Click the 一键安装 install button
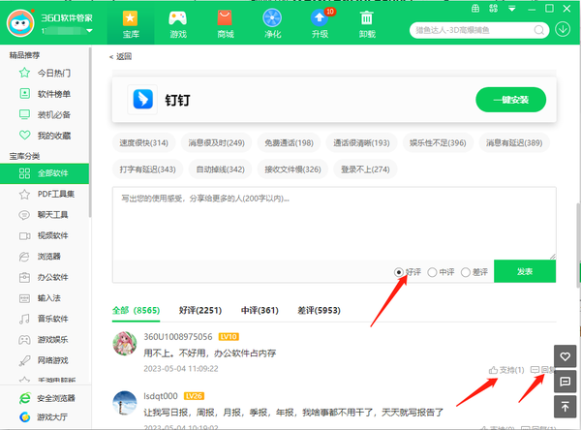The height and width of the screenshot is (430, 581). click(x=510, y=100)
